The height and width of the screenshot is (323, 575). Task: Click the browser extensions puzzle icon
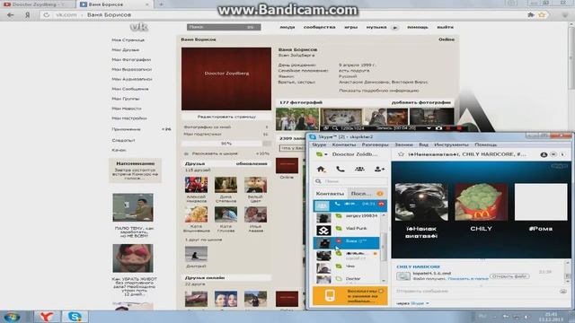click(x=531, y=15)
